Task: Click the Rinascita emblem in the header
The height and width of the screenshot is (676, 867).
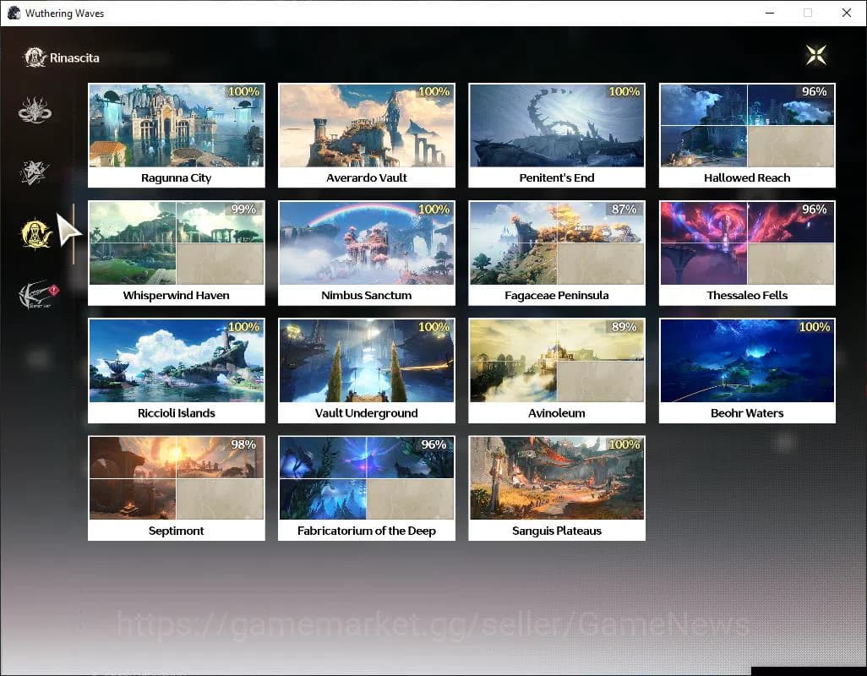Action: tap(35, 57)
